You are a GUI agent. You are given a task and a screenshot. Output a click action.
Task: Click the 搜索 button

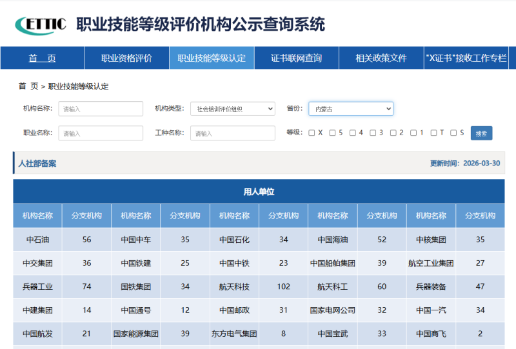[481, 133]
